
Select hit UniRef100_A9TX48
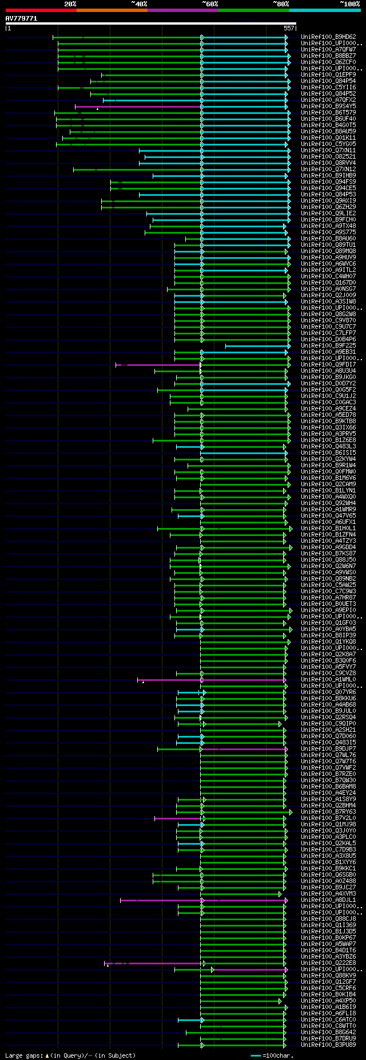pyautogui.click(x=328, y=226)
